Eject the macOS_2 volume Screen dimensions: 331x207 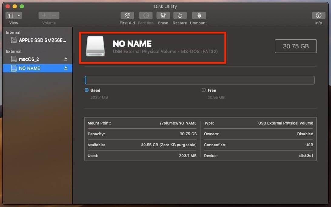click(66, 59)
